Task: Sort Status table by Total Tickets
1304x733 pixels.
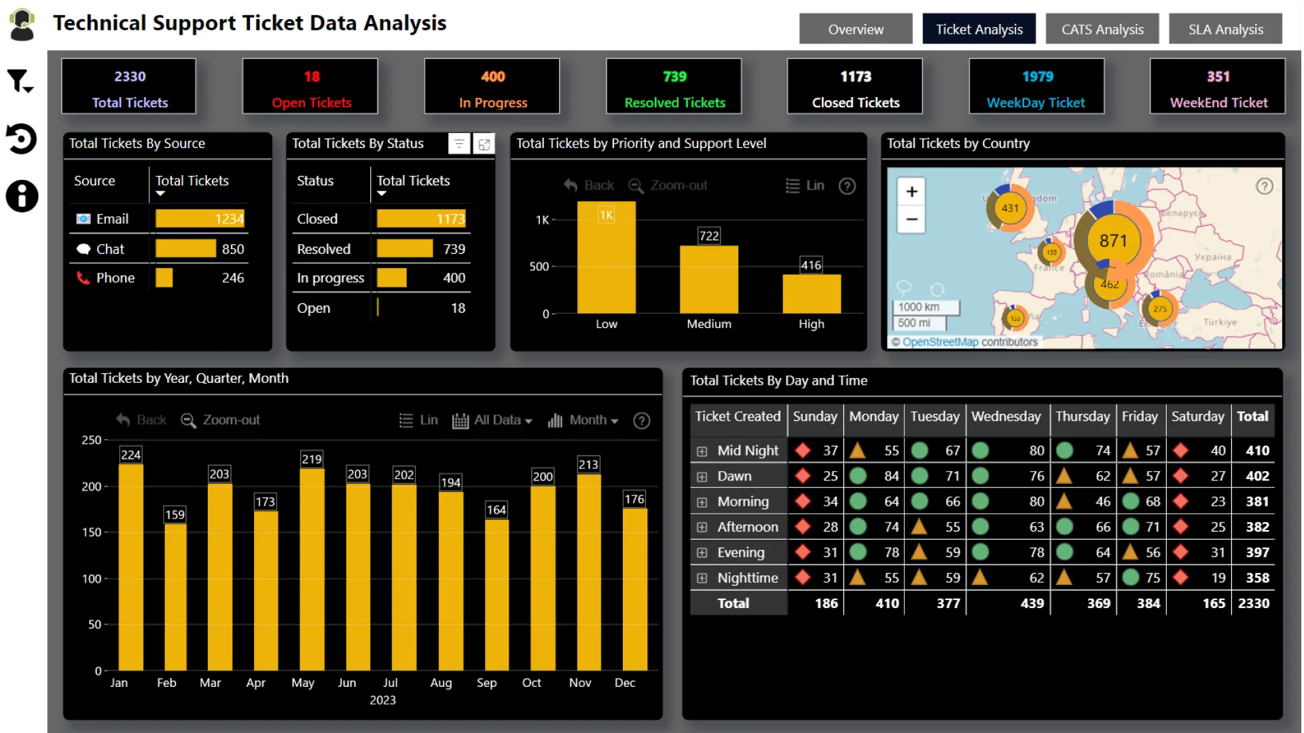Action: point(414,181)
